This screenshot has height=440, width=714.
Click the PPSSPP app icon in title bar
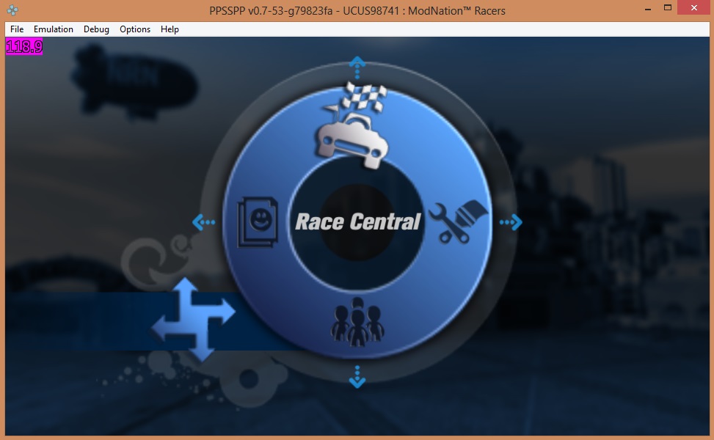[12, 10]
